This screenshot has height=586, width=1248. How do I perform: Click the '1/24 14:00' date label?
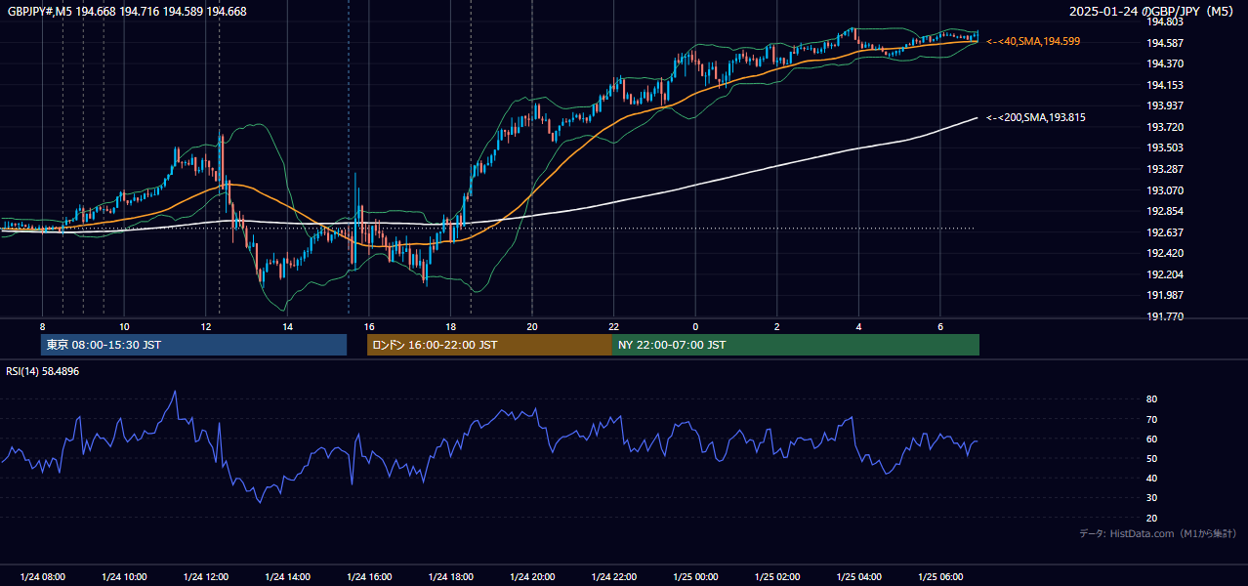coord(287,577)
